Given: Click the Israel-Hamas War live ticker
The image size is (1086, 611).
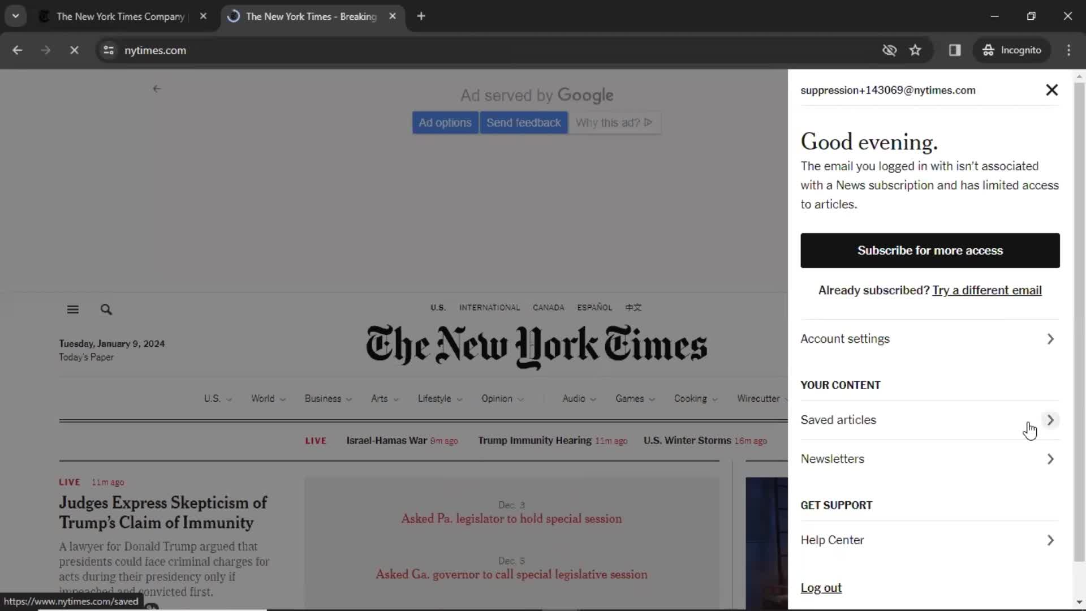Looking at the screenshot, I should pos(386,440).
